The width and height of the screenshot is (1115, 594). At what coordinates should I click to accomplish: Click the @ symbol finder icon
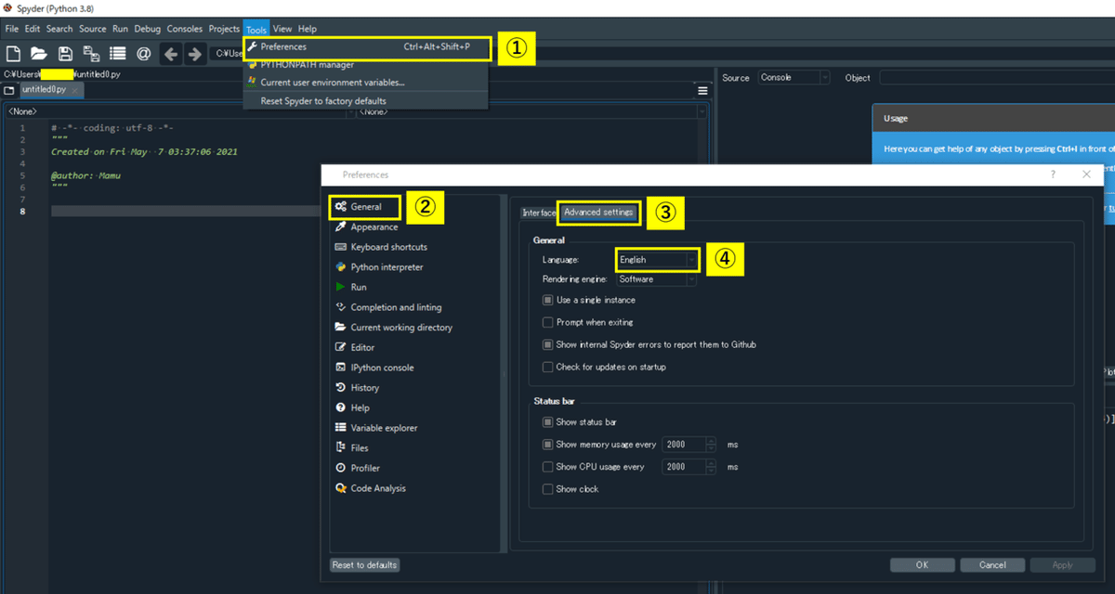[x=144, y=54]
